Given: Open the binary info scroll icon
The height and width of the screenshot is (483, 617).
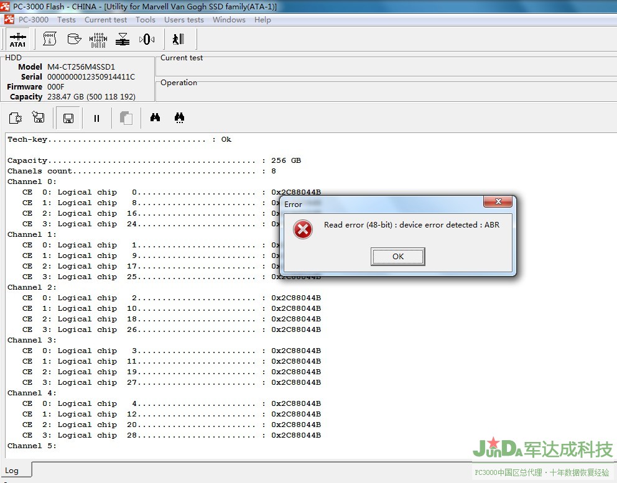Looking at the screenshot, I should point(50,39).
